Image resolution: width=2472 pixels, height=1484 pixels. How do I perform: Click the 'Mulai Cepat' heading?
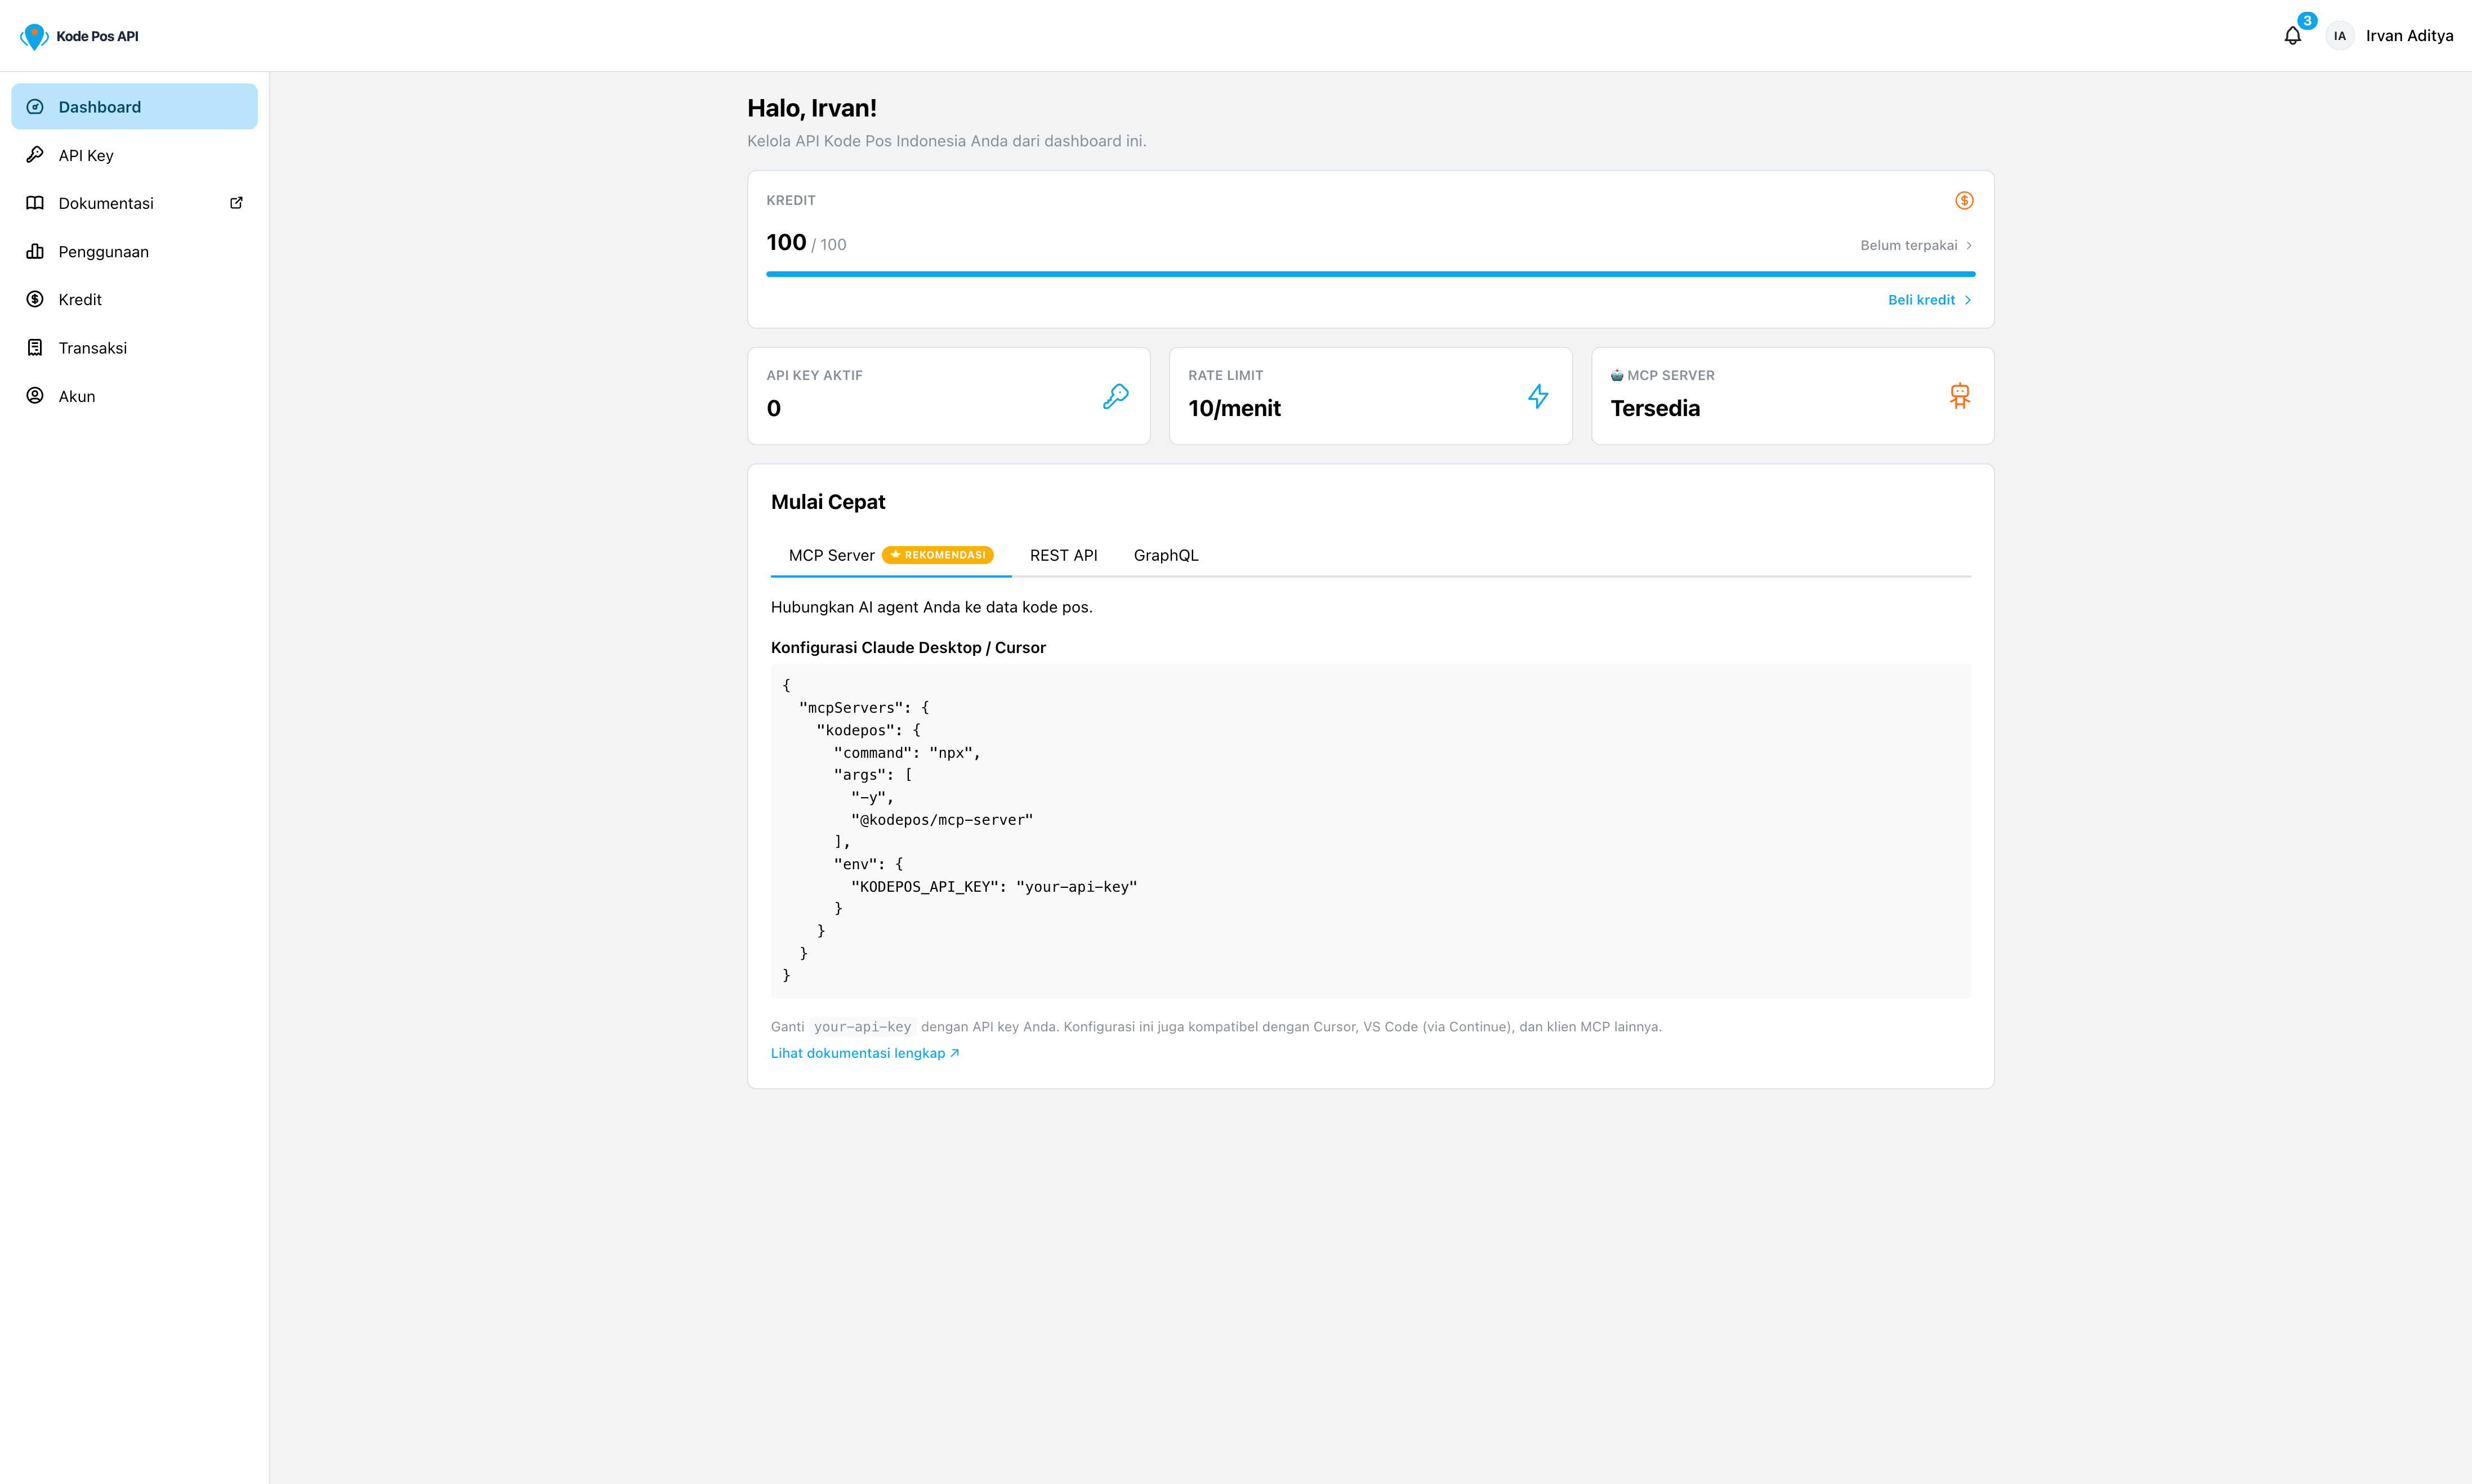pyautogui.click(x=828, y=502)
